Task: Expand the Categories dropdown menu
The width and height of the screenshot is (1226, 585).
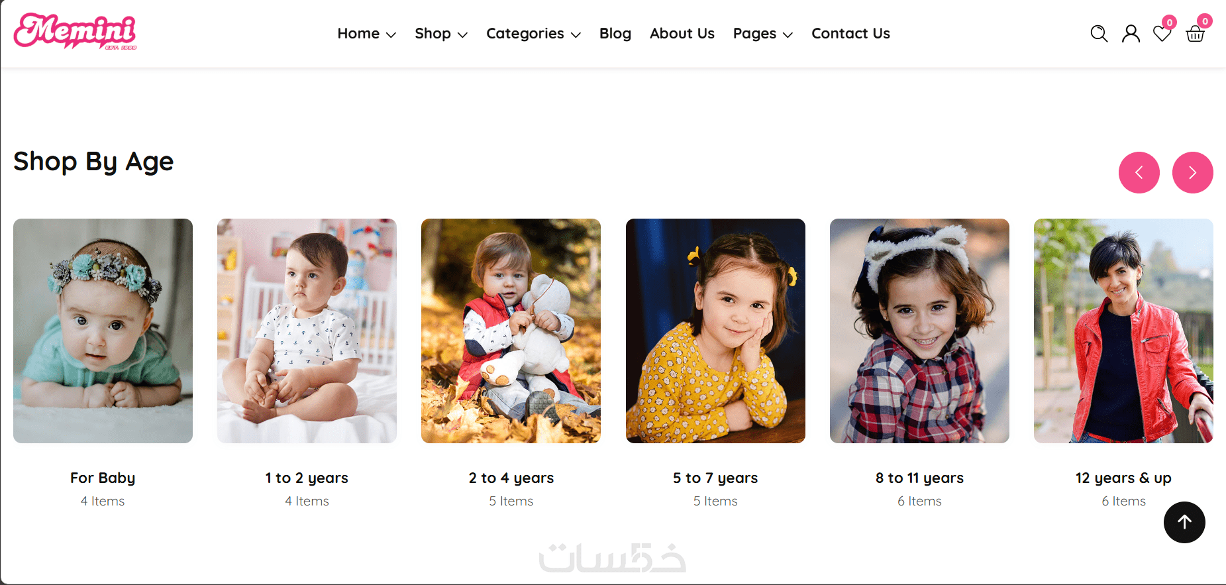Action: [x=533, y=34]
